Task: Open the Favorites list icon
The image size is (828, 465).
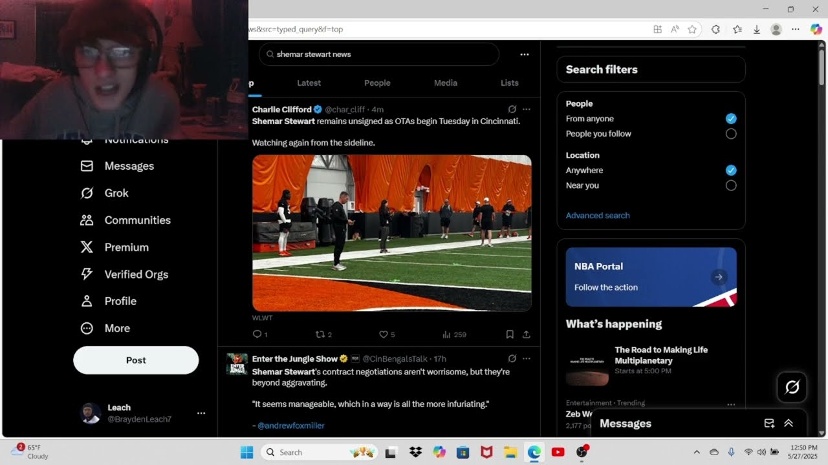Action: [737, 29]
